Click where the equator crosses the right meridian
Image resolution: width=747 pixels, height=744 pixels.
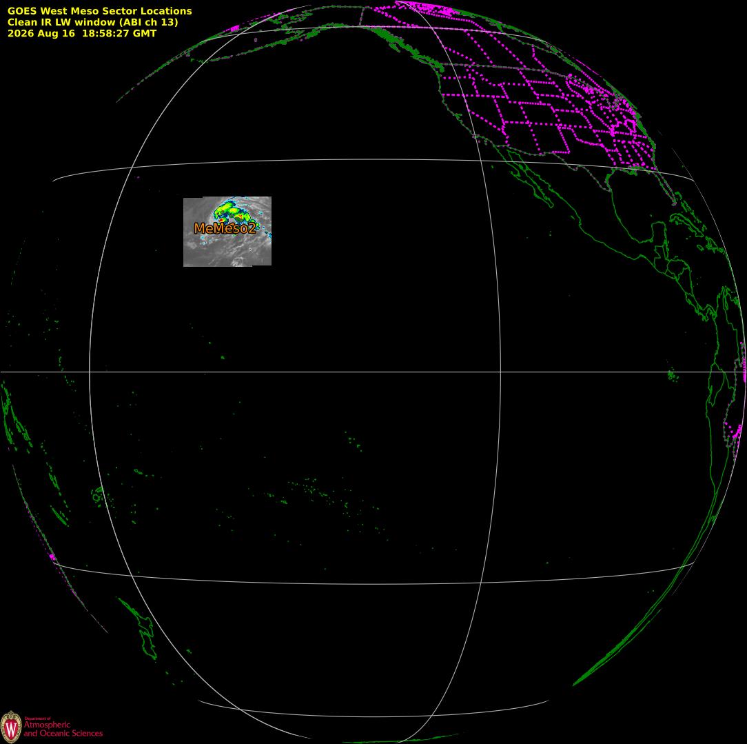click(501, 372)
